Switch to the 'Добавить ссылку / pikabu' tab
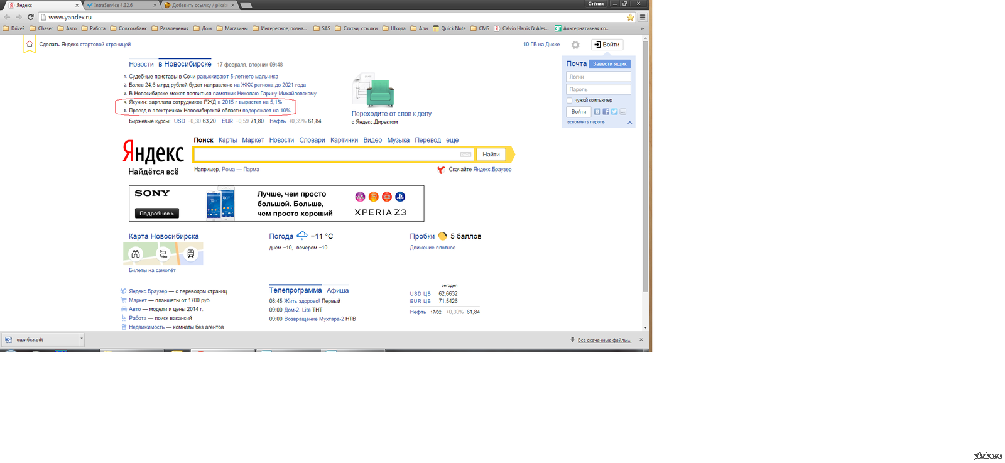The height and width of the screenshot is (463, 1005). tap(198, 5)
